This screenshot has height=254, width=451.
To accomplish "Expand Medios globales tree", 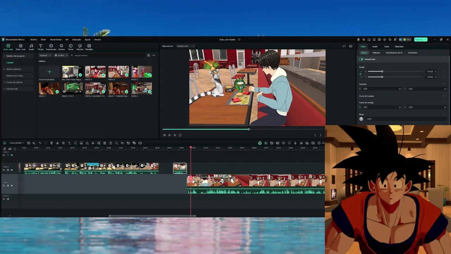I will pos(5,69).
